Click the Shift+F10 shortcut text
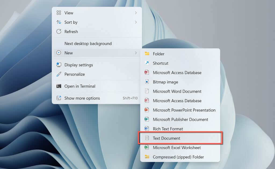275x169 pixels. point(130,98)
